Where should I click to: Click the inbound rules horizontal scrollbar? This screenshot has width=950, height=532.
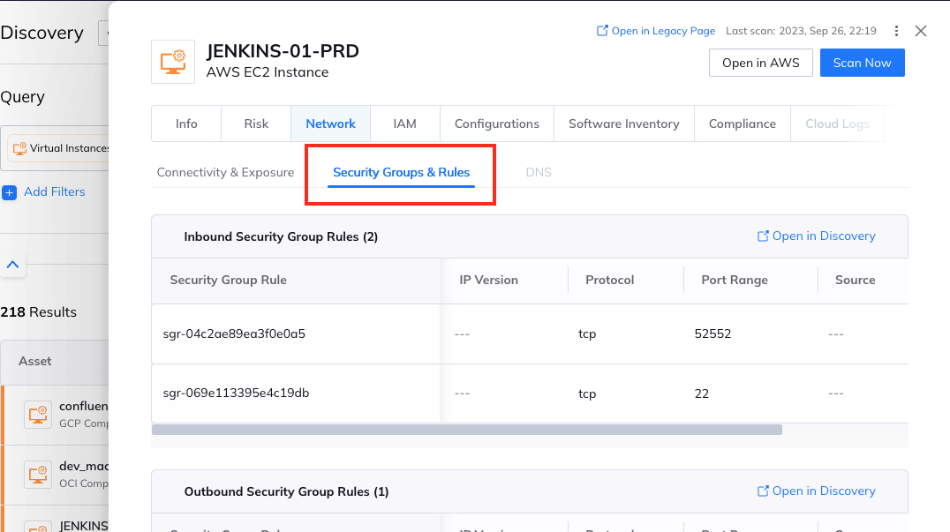tap(466, 430)
